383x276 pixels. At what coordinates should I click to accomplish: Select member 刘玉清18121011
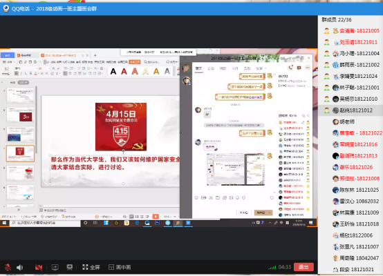click(x=351, y=42)
